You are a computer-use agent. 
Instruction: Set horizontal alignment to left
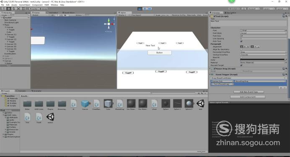241,47
